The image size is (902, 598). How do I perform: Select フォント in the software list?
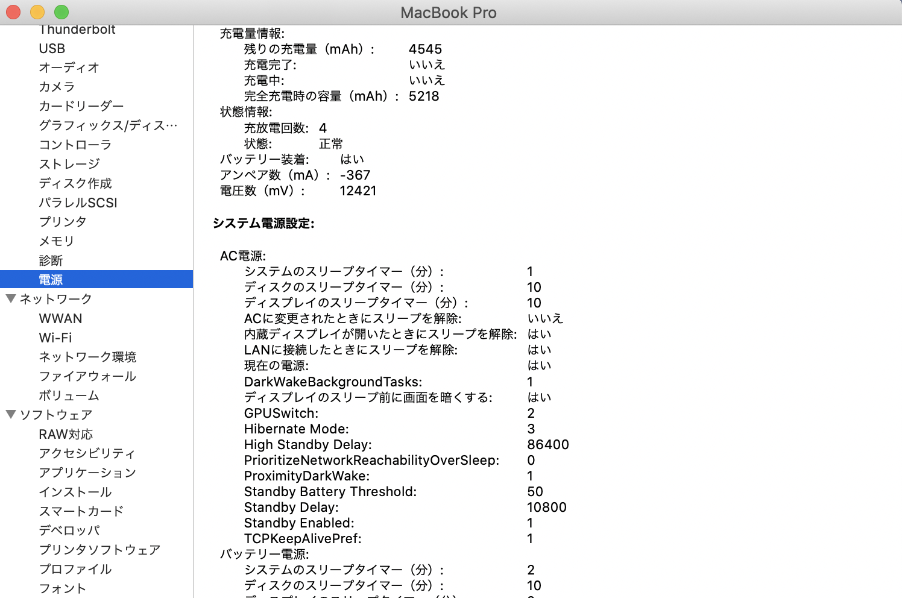coord(63,588)
